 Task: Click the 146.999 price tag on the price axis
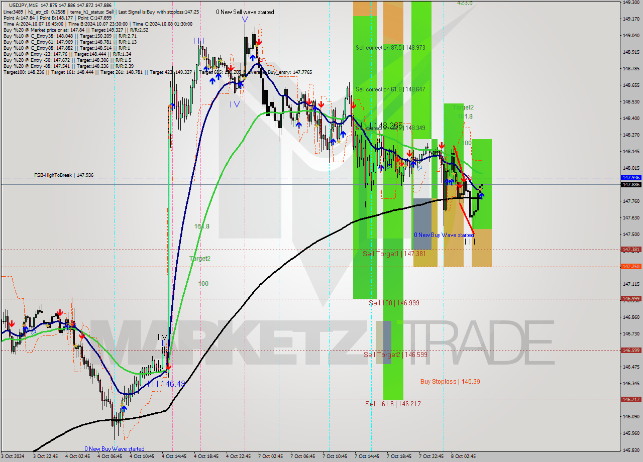pyautogui.click(x=631, y=299)
